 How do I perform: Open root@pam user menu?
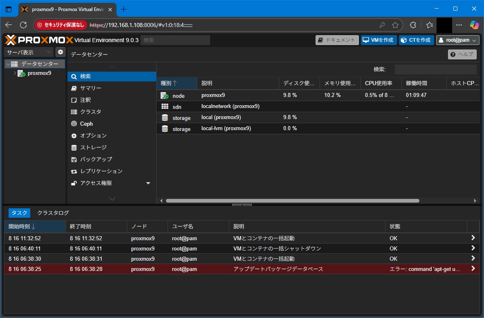[x=457, y=40]
